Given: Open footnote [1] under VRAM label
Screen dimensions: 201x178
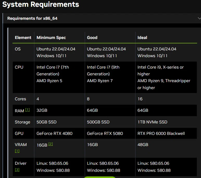Looking at the screenshot, I should (x=17, y=151).
